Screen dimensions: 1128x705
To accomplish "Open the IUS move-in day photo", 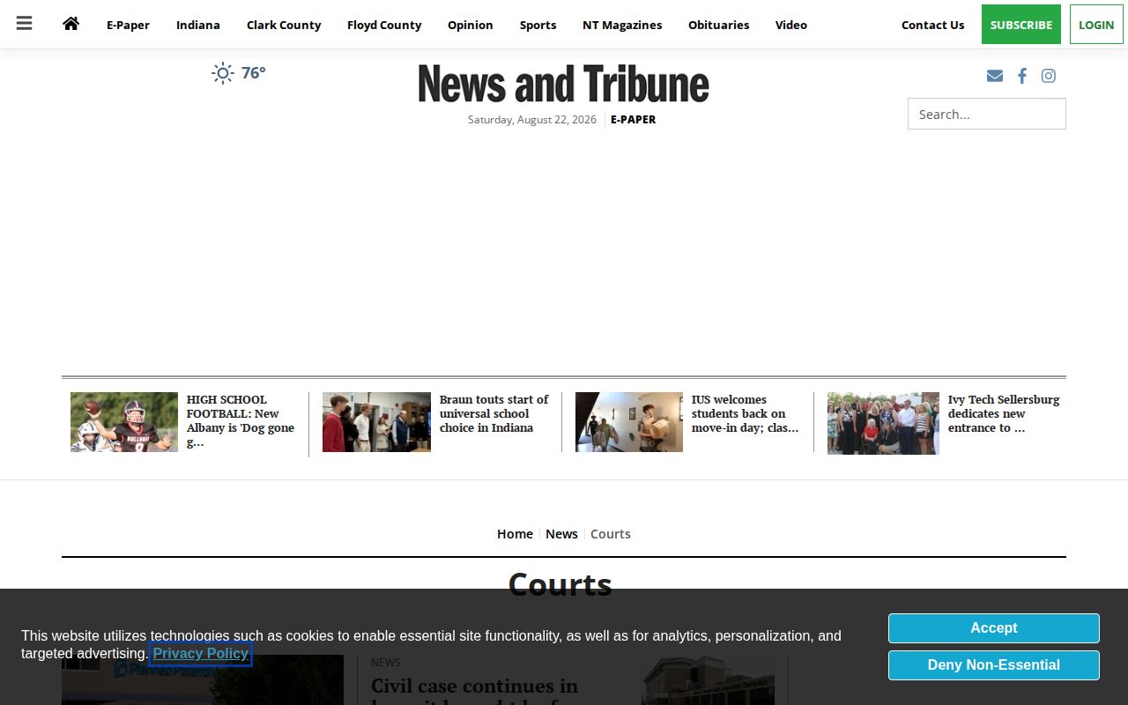I will click(629, 422).
